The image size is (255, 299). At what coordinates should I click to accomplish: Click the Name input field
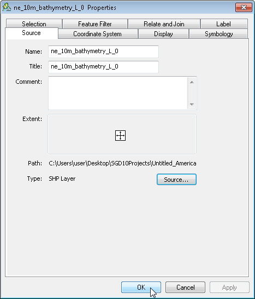pos(103,51)
